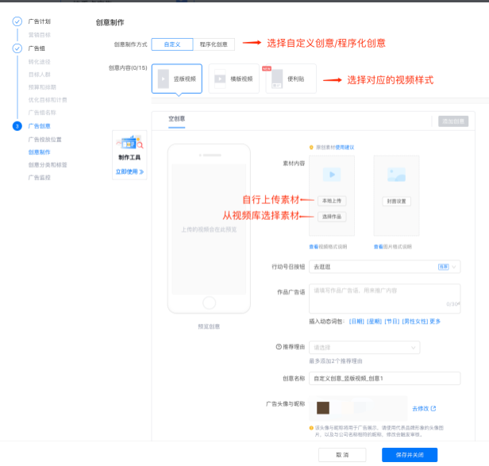Click the 制作工具 illustration icon

(129, 143)
